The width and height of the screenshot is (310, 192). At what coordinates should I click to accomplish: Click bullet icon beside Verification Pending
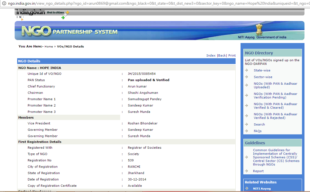tap(246, 96)
